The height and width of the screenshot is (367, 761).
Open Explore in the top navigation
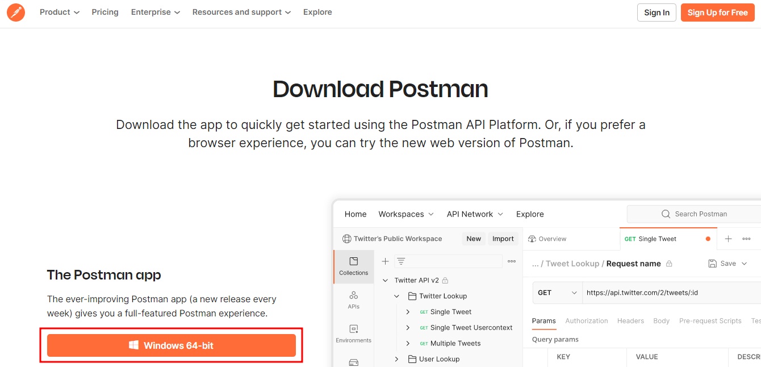pos(317,12)
